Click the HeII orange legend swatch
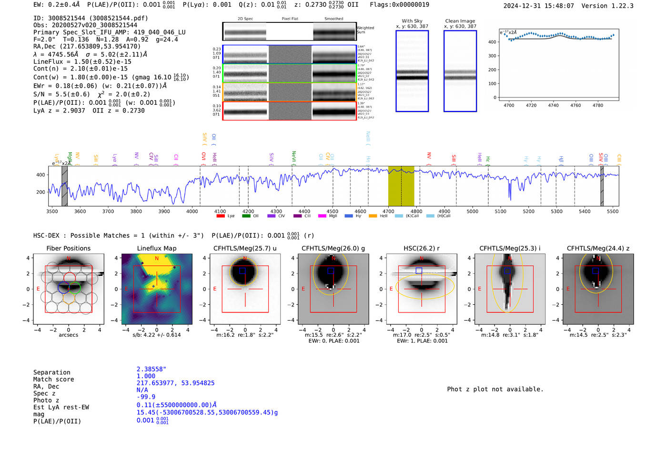This screenshot has height=454, width=667. point(373,216)
